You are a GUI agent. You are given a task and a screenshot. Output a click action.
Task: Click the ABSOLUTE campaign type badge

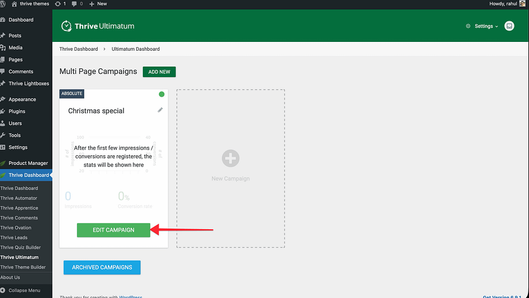coord(72,94)
